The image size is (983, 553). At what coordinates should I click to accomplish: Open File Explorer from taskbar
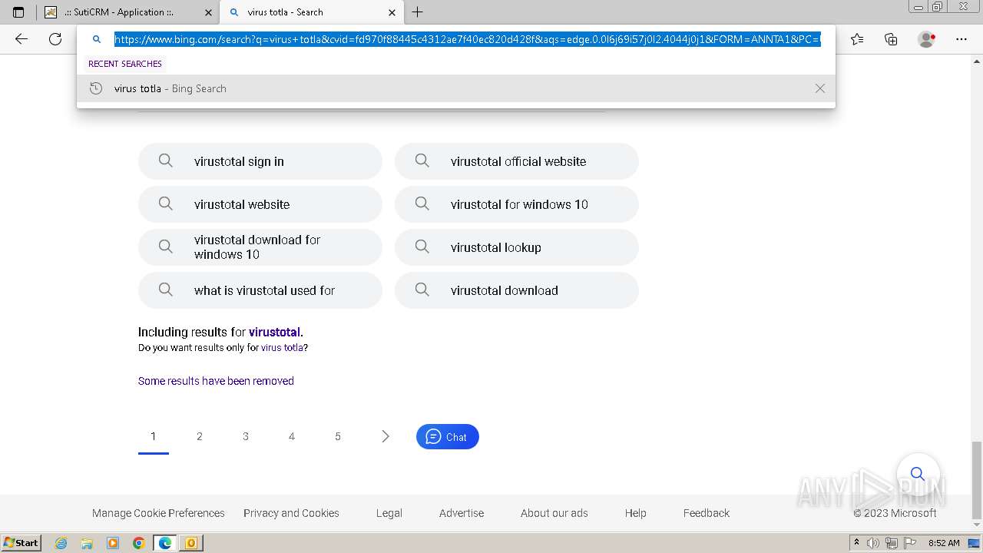pyautogui.click(x=87, y=543)
